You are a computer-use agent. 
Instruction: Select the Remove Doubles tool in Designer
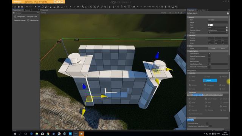click(196, 114)
